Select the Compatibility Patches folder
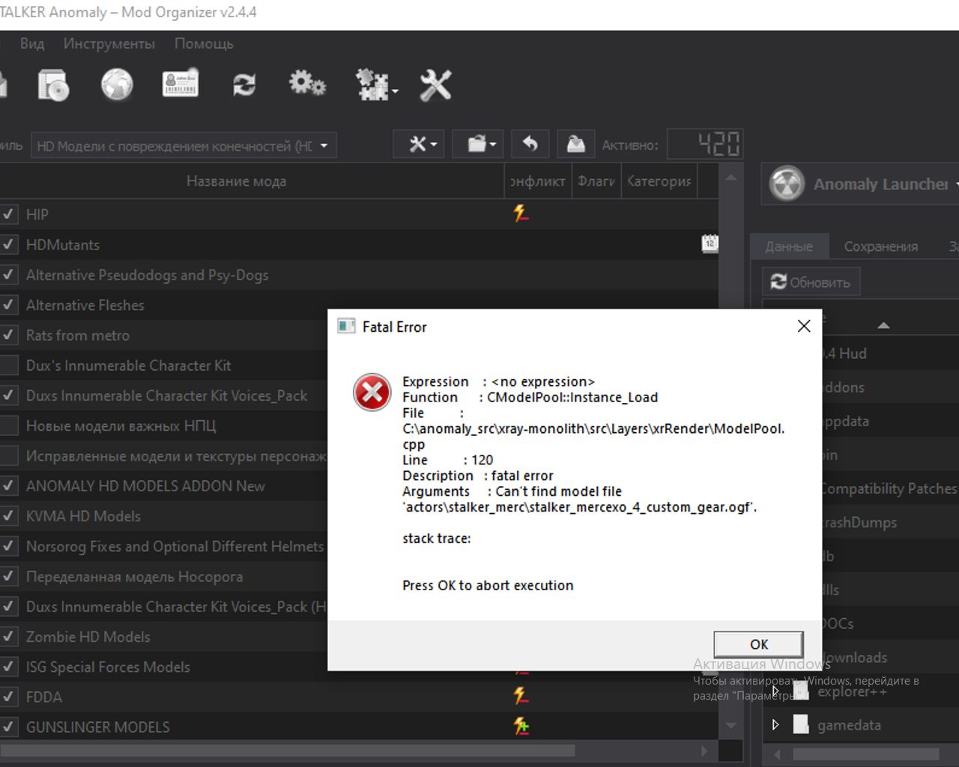This screenshot has height=767, width=959. pyautogui.click(x=889, y=488)
